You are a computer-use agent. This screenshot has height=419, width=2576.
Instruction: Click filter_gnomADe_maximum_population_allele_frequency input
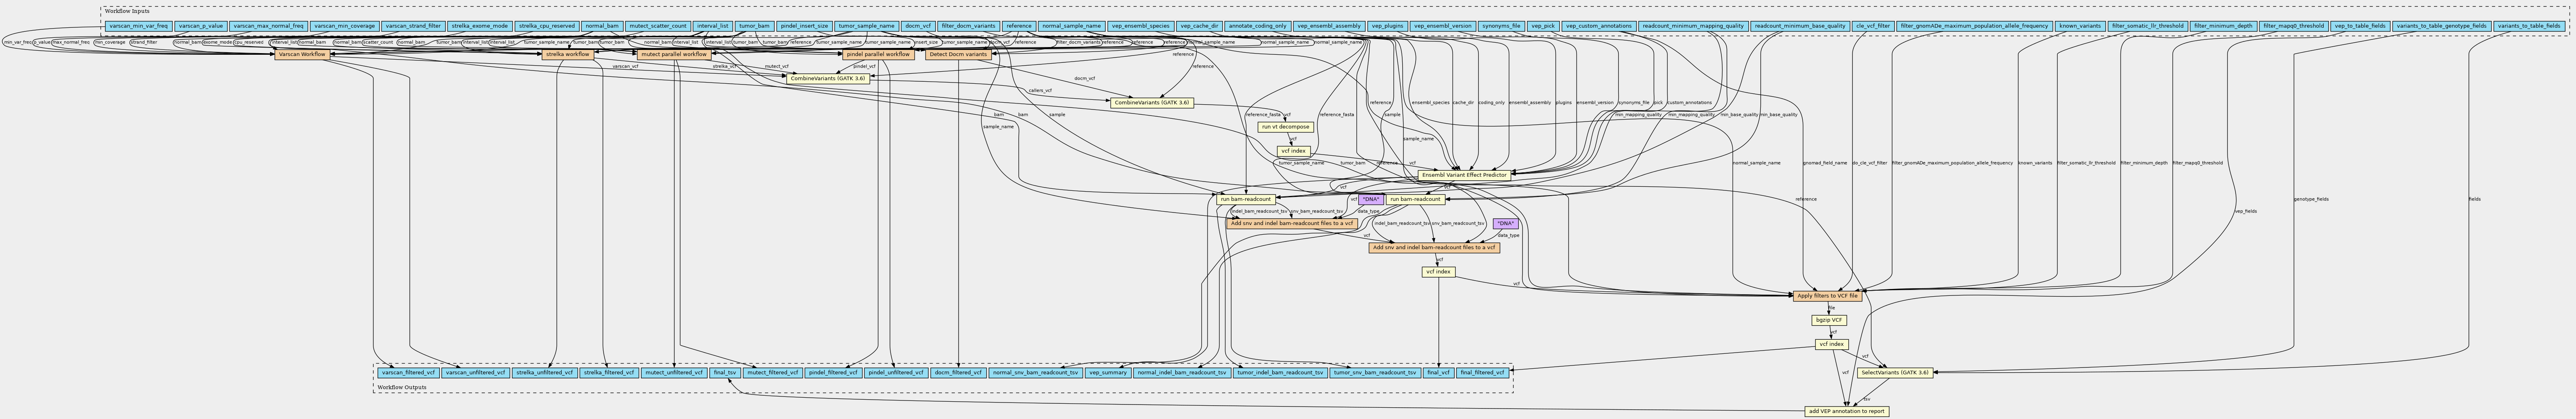pyautogui.click(x=1975, y=26)
